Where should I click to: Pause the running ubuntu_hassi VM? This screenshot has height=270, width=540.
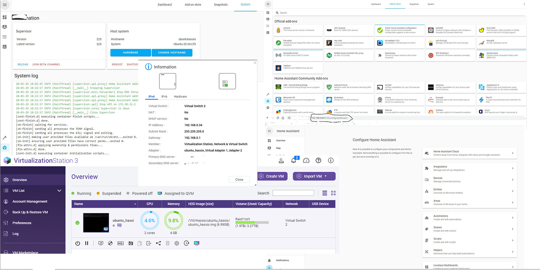coord(86,243)
